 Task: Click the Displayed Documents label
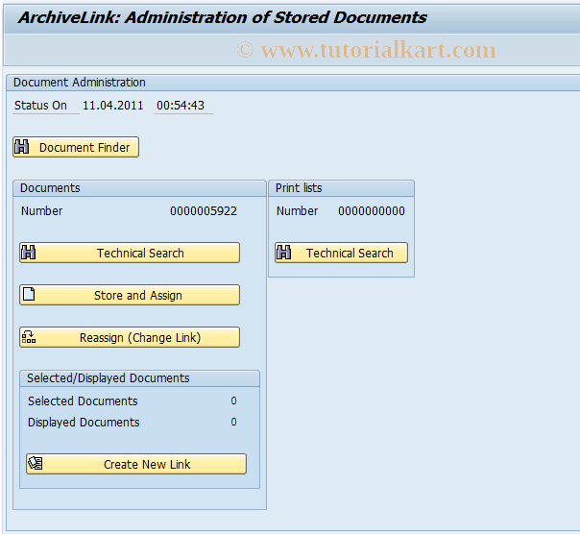coord(84,423)
